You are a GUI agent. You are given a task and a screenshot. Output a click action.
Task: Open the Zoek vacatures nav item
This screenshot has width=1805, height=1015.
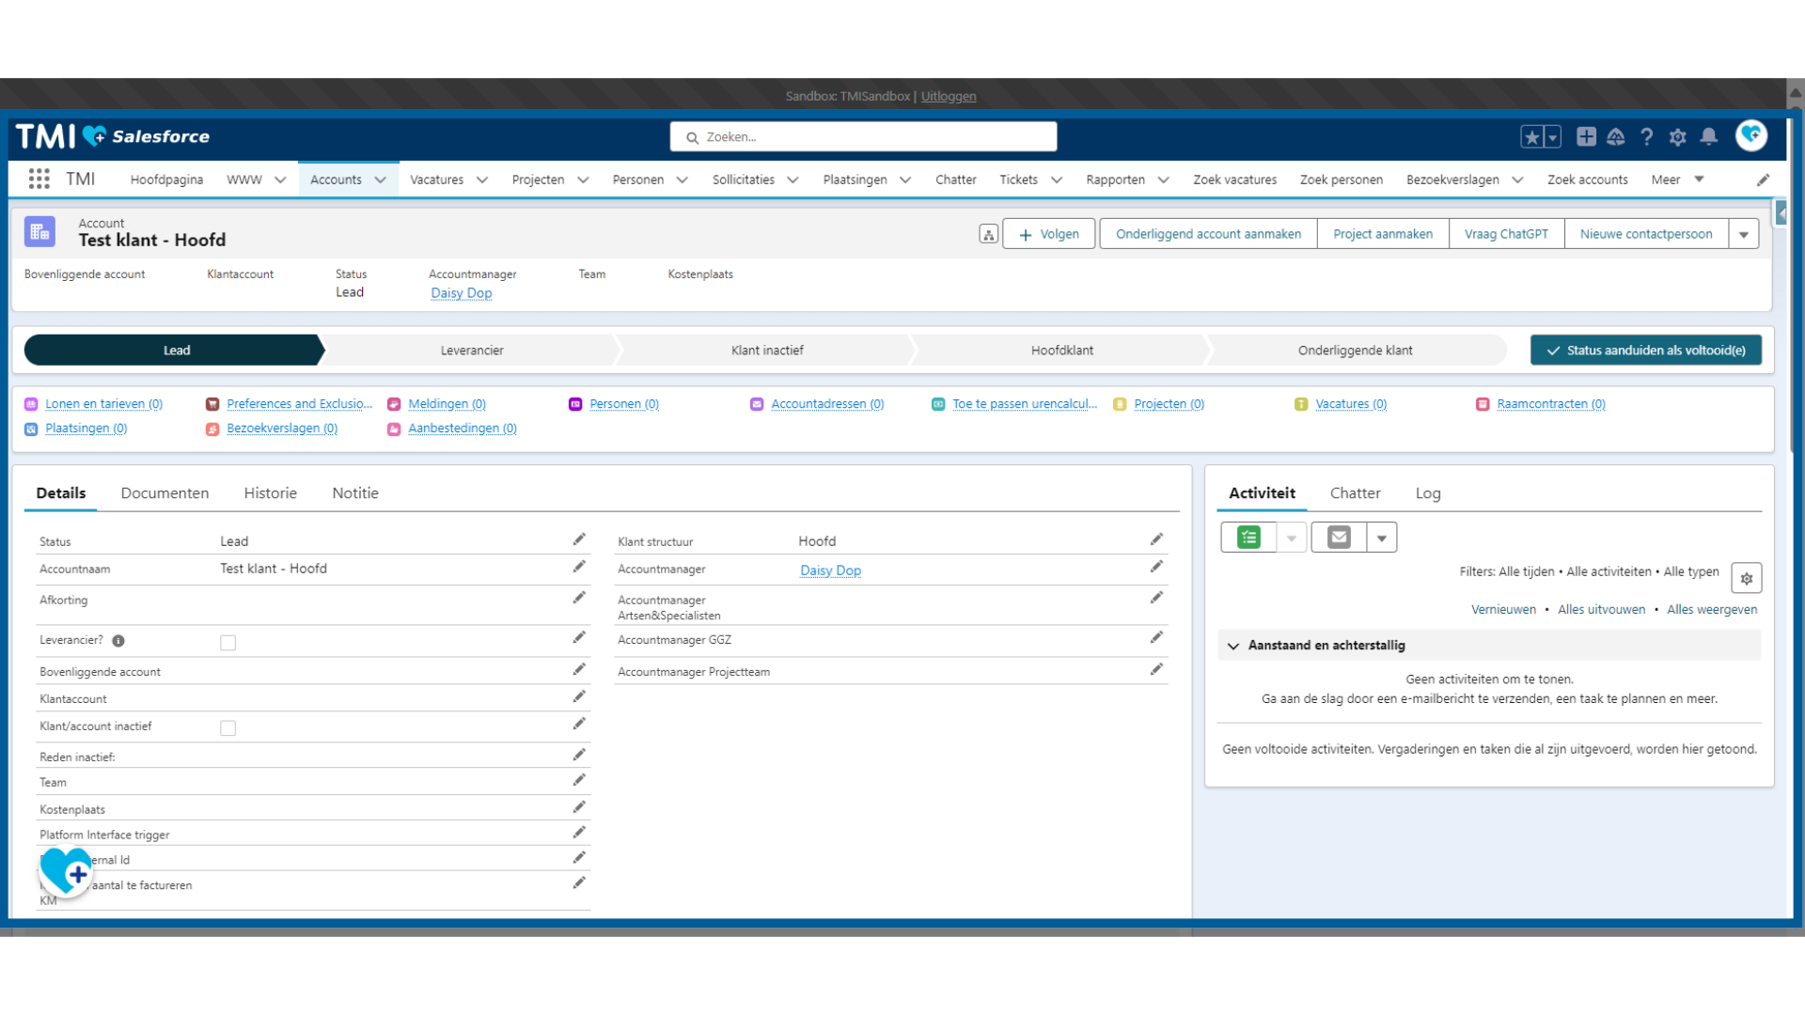[1234, 180]
